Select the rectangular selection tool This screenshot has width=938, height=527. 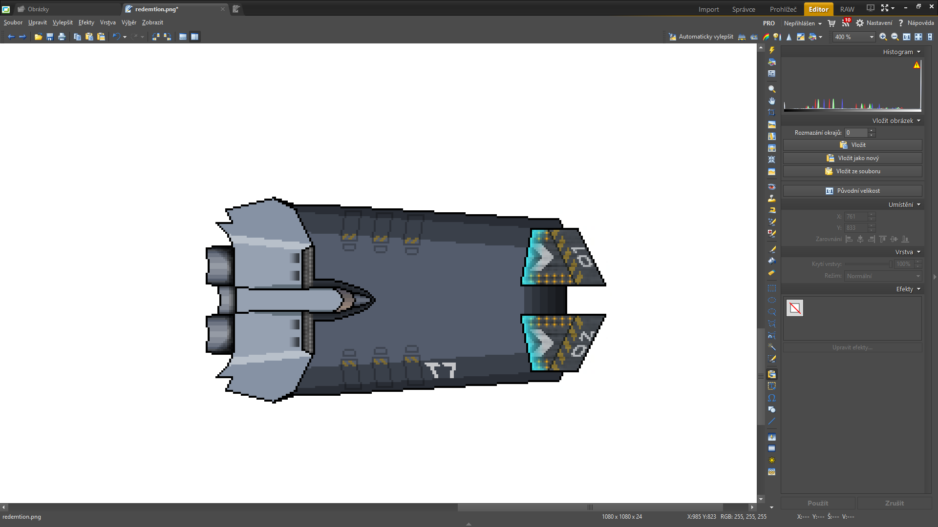(x=772, y=288)
